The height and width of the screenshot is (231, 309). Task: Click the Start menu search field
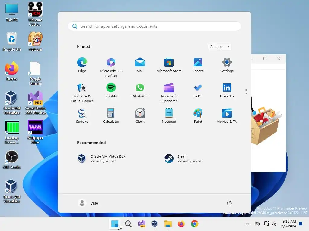(x=154, y=26)
